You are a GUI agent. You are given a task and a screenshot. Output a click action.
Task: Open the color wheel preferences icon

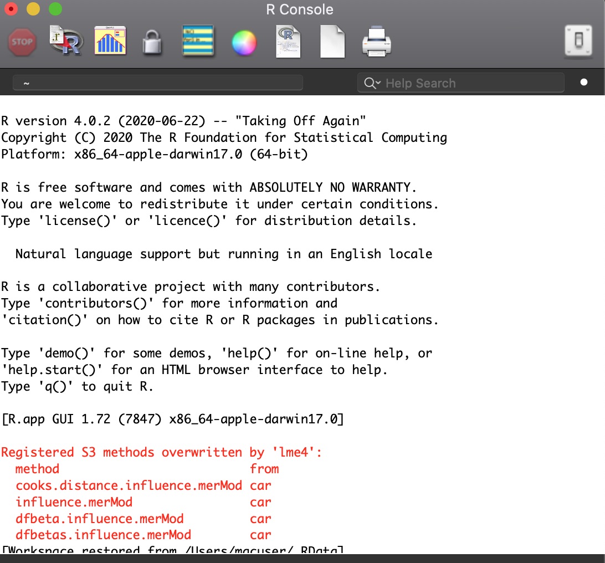click(244, 43)
